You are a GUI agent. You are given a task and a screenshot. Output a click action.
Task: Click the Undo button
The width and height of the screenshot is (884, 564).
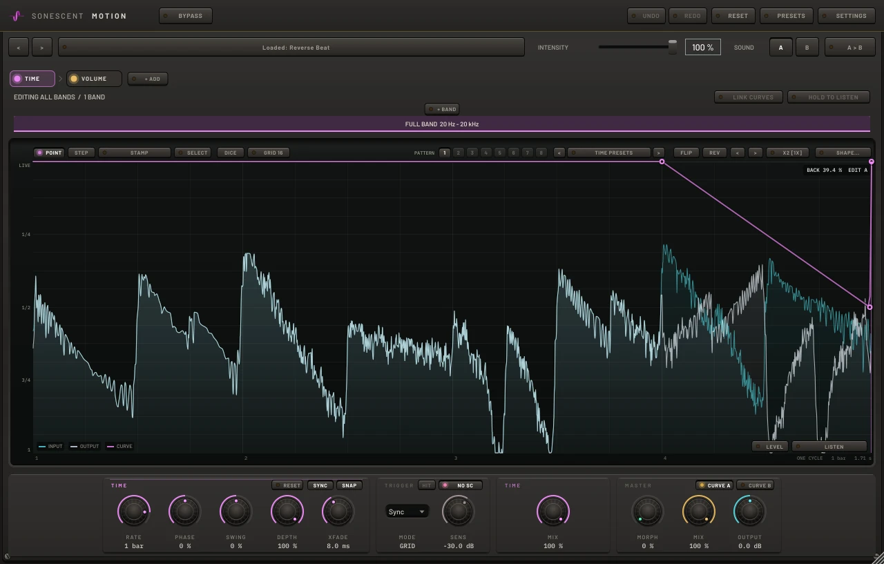click(x=646, y=15)
